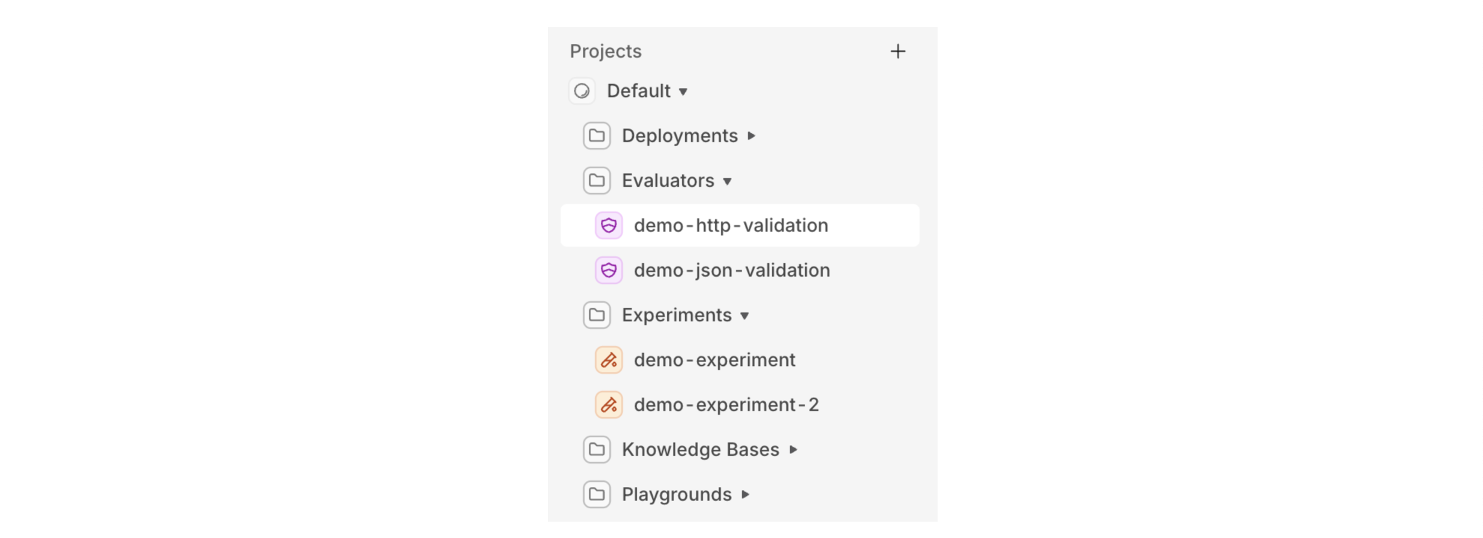The width and height of the screenshot is (1483, 538).
Task: Collapse the Experiments folder arrow
Action: pos(745,316)
